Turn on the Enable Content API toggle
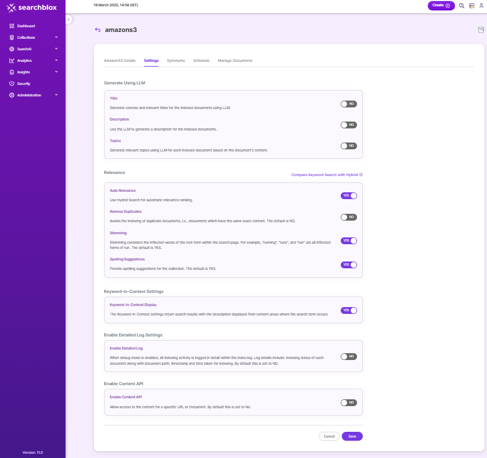Image resolution: width=487 pixels, height=458 pixels. pos(349,403)
